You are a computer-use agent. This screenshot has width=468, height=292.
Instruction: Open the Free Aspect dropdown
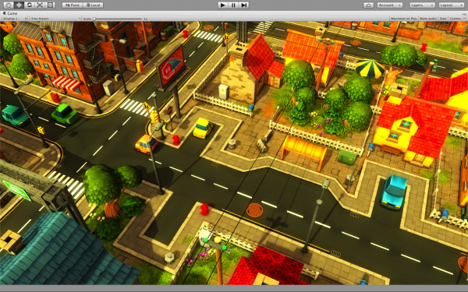[x=56, y=19]
